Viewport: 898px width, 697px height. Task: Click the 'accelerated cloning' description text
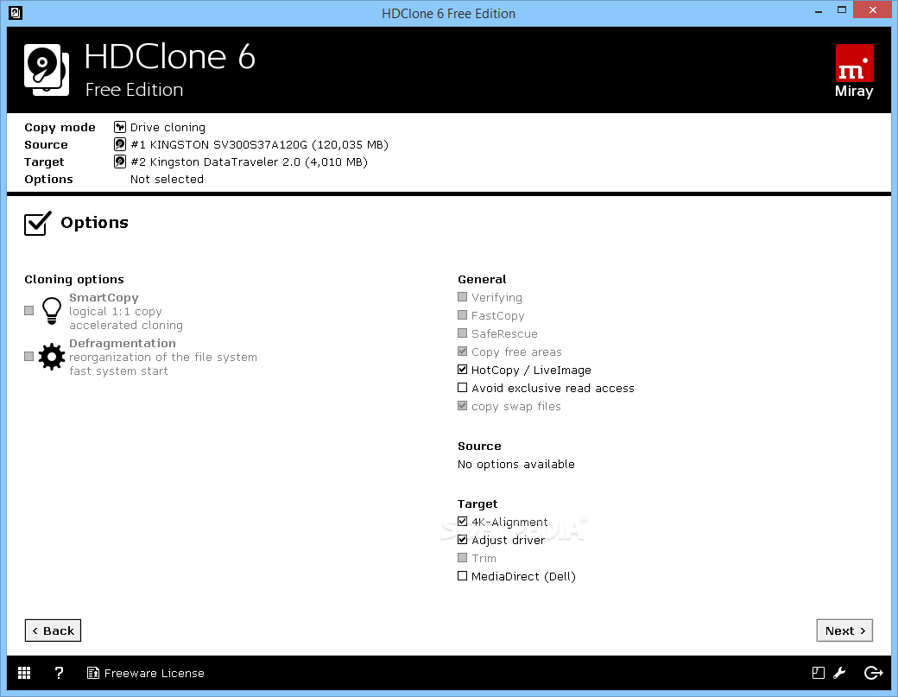(126, 326)
